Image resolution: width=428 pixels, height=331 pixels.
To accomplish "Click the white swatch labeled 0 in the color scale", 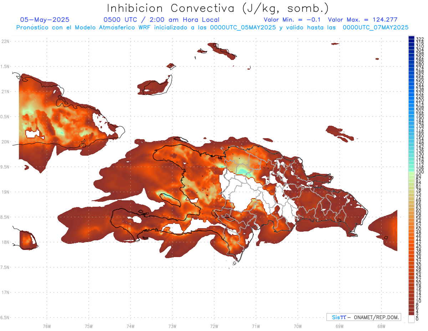I will tap(411, 319).
